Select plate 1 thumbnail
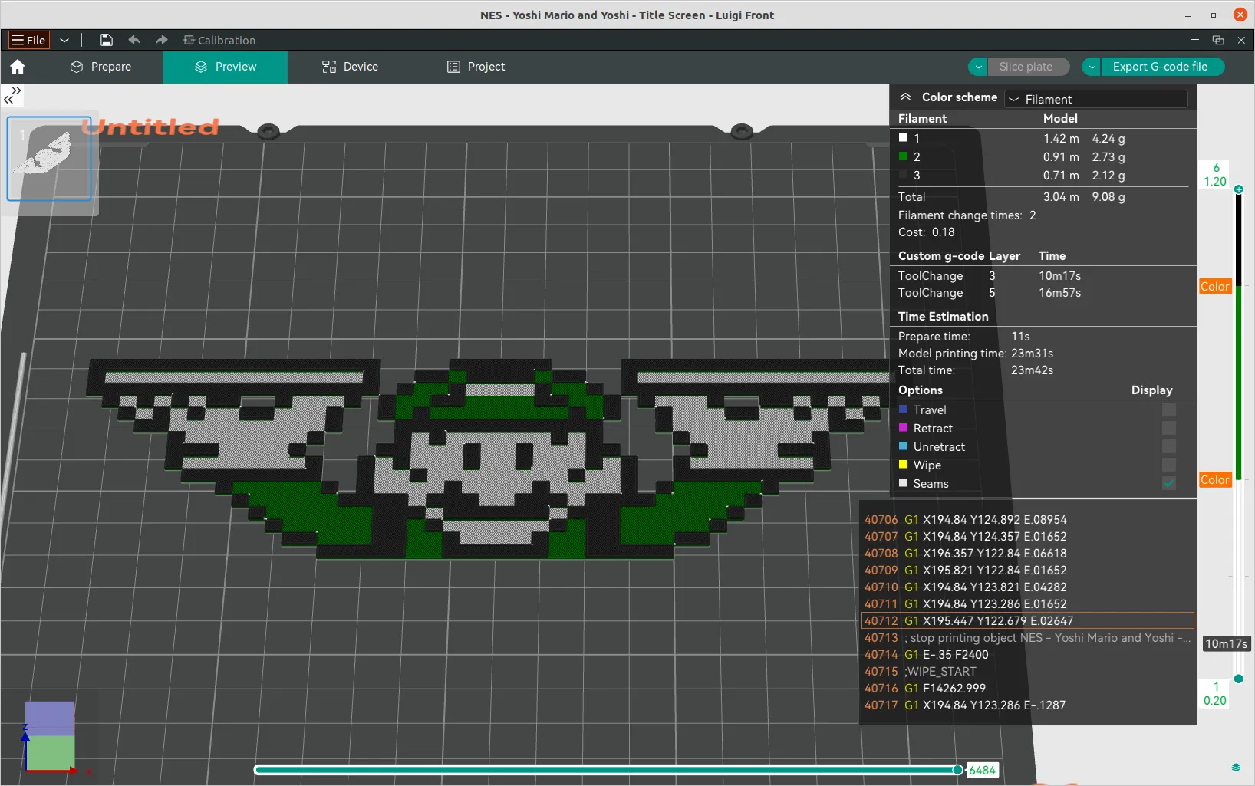Viewport: 1255px width, 786px height. 49,159
